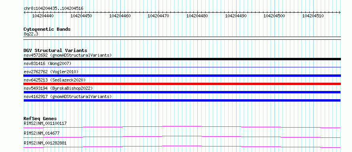The height and width of the screenshot is (152, 352).
Task: Click the DGV Structural Variants track title
Action: (55, 50)
